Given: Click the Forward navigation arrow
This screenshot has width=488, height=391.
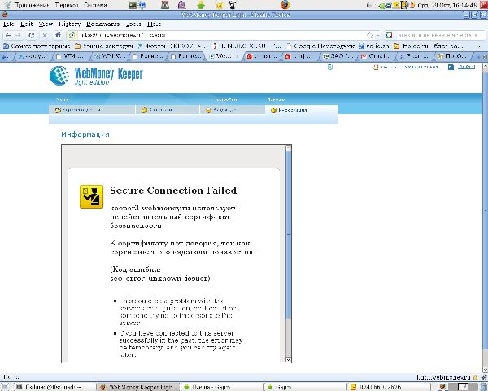Looking at the screenshot, I should coord(20,37).
